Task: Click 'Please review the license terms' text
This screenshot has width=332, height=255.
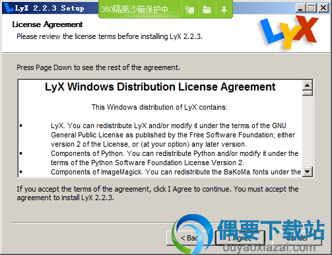Action: [110, 36]
